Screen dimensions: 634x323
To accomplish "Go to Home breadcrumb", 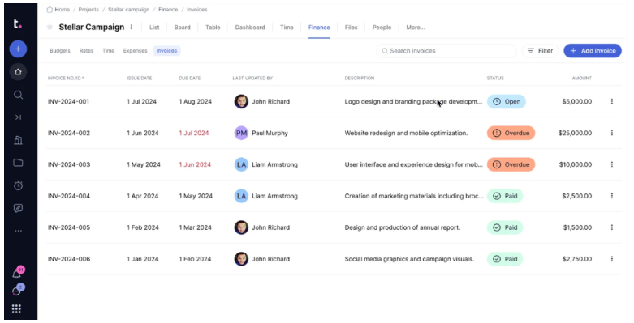I will coord(58,9).
